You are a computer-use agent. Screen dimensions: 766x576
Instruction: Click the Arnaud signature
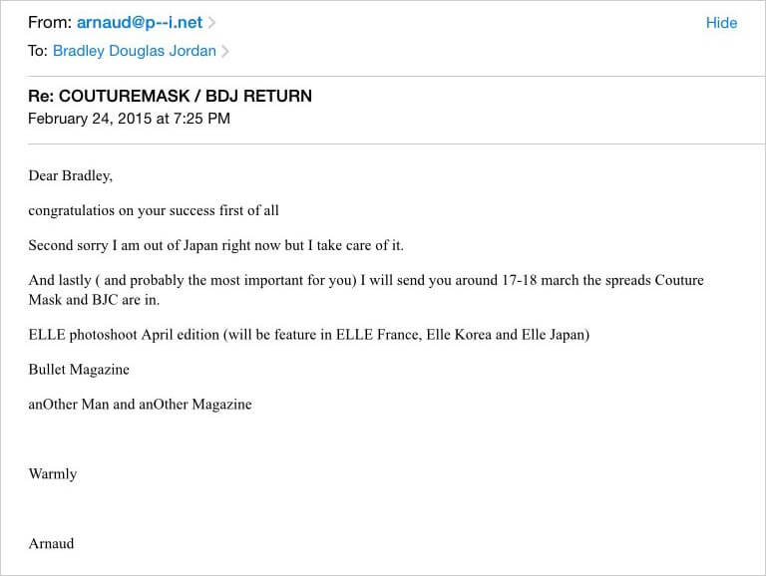coord(51,543)
